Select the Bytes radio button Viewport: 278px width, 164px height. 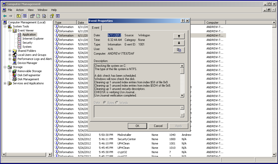104,103
